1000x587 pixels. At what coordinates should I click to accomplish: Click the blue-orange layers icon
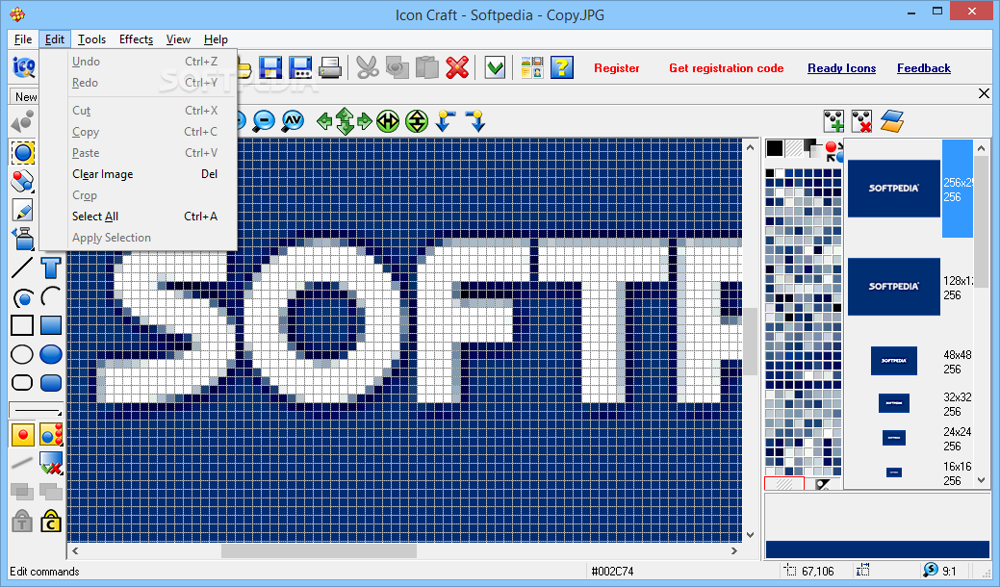pyautogui.click(x=891, y=121)
